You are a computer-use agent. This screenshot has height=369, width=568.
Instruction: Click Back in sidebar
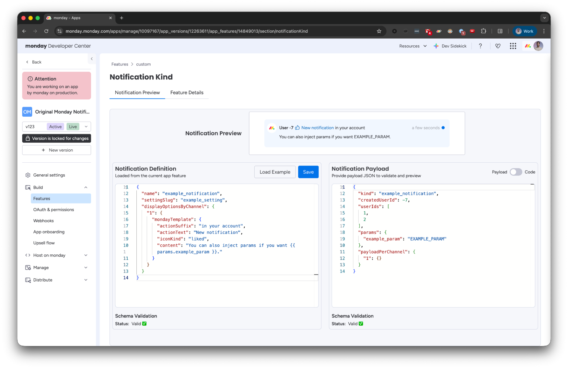(34, 62)
